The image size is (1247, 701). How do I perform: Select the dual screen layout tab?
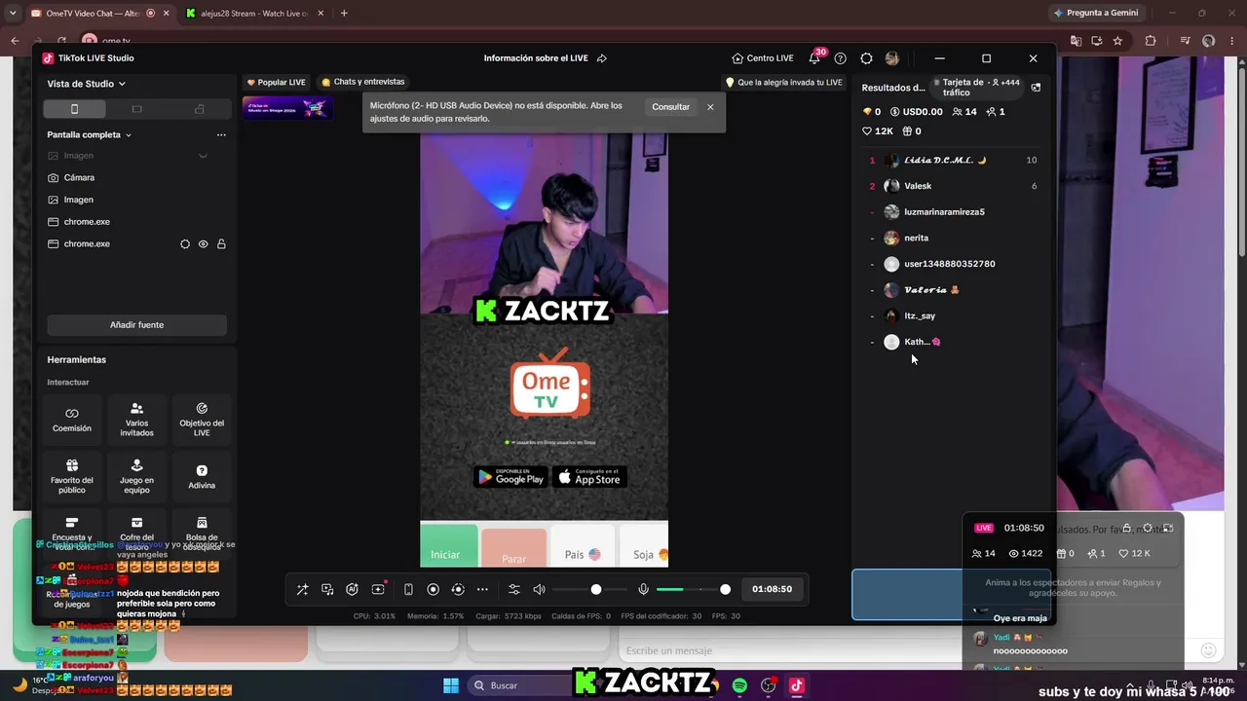pos(200,109)
